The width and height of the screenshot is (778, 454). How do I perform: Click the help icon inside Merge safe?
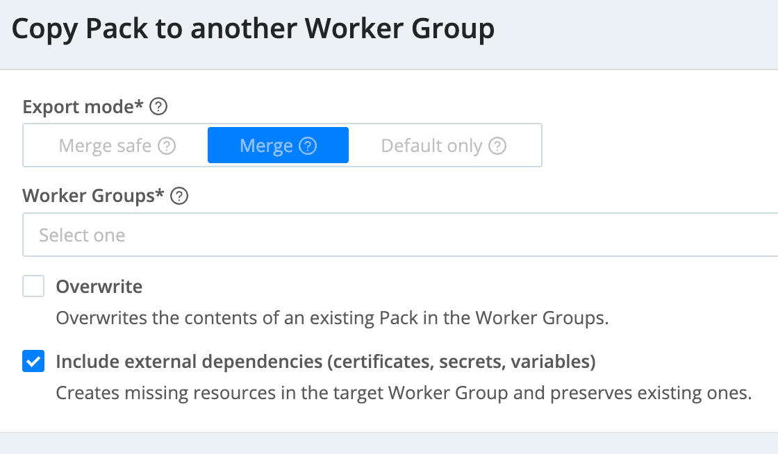click(167, 146)
